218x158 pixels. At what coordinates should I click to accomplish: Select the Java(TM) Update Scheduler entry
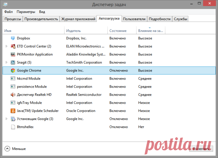[x=38, y=111]
